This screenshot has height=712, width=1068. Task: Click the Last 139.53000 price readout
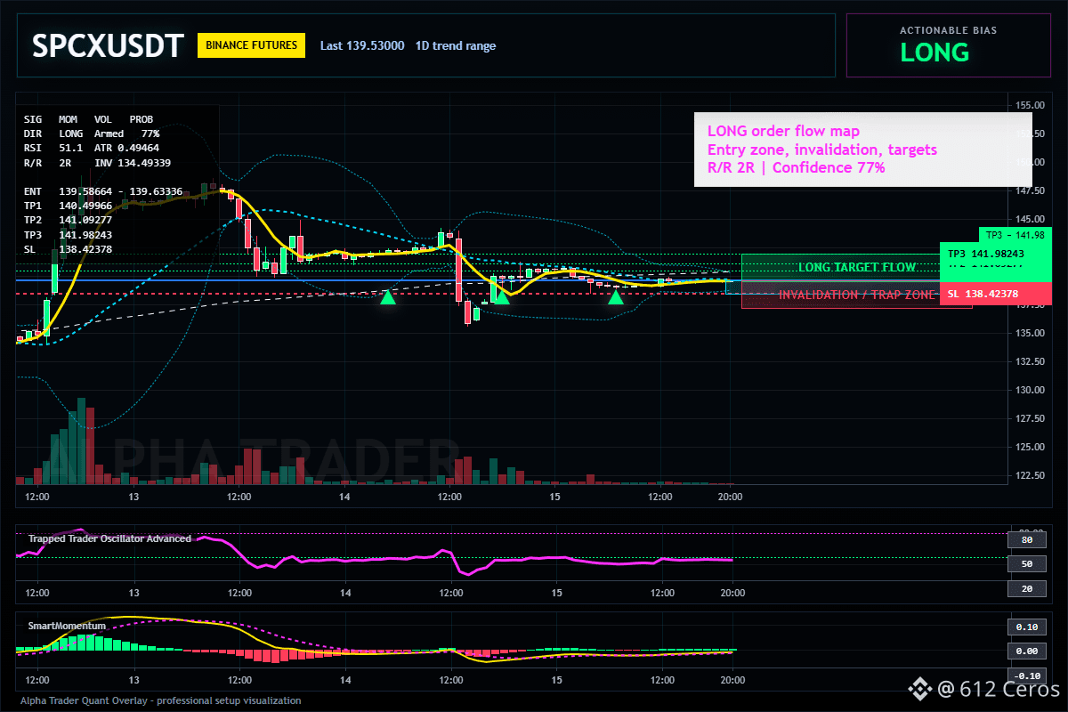point(362,46)
